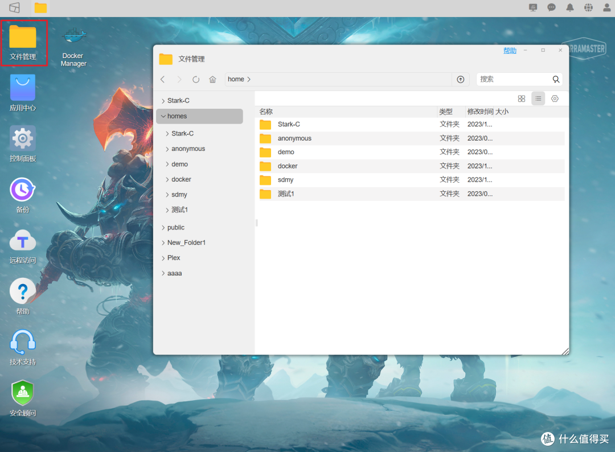The image size is (615, 452).
Task: Launch Docker Manager from the desktop
Action: 73,46
